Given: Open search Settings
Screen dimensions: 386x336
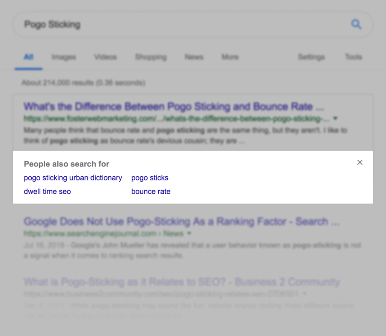Looking at the screenshot, I should (311, 57).
